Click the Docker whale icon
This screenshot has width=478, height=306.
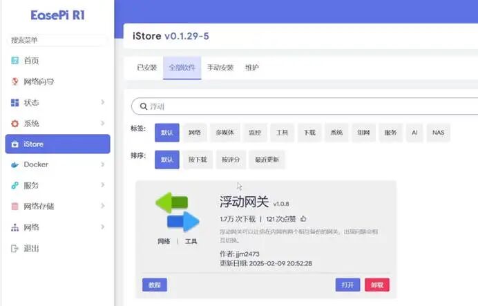(15, 165)
